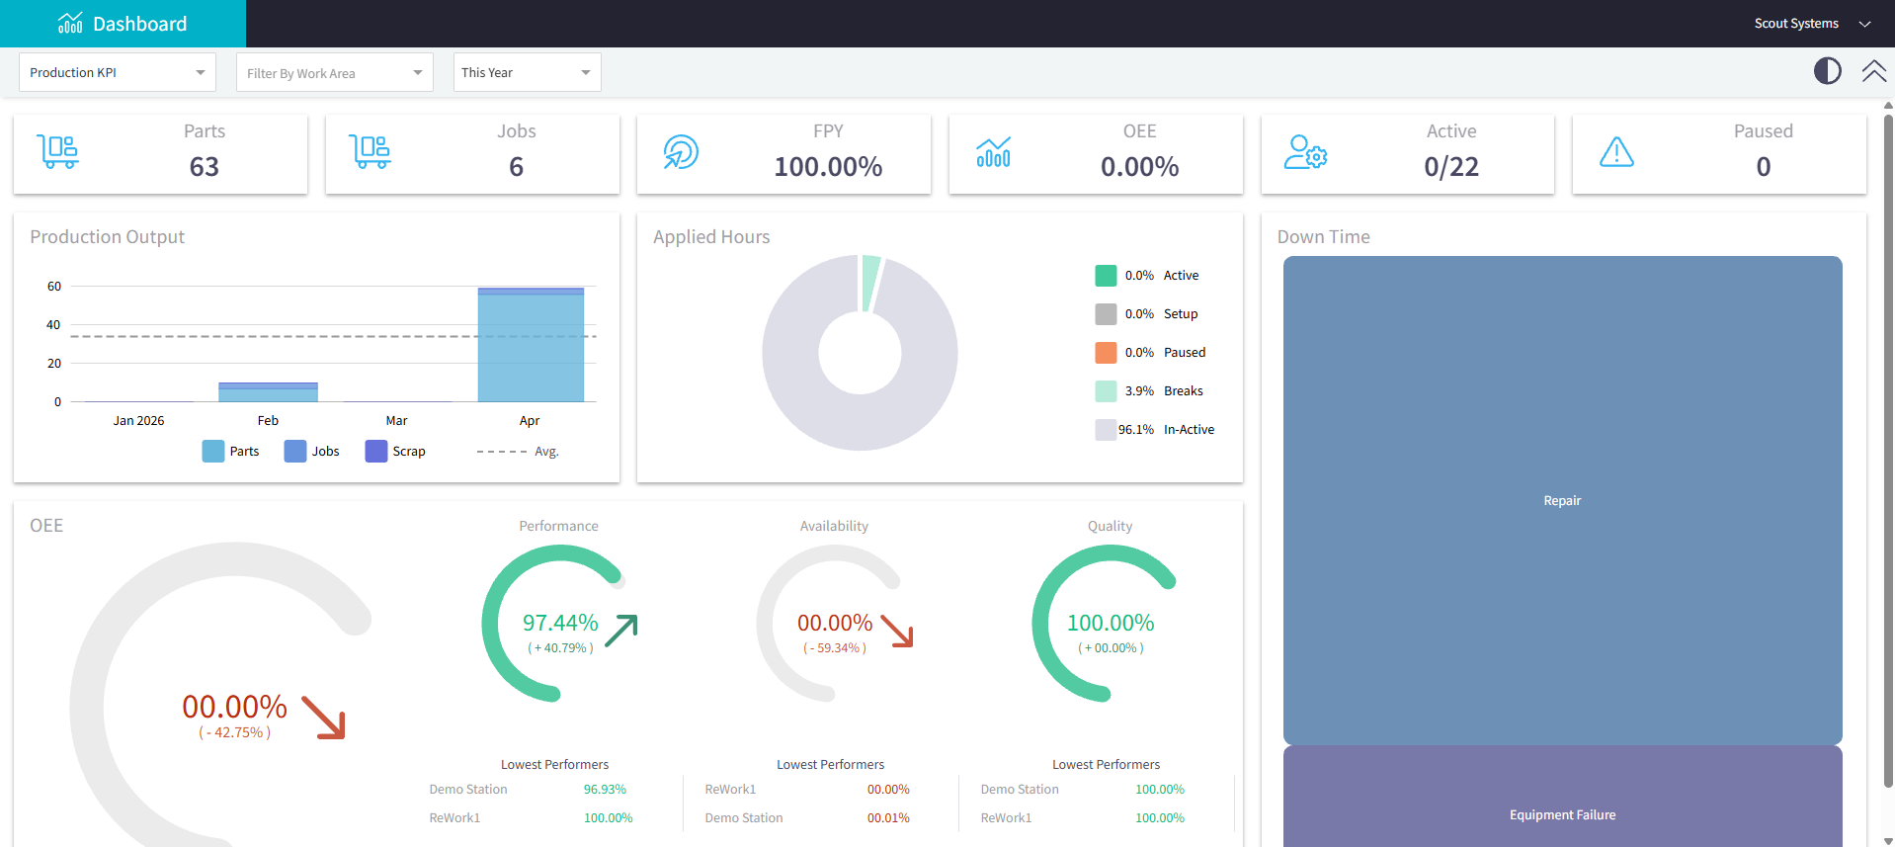Click the red down arrow beside Availability
1895x847 pixels.
click(x=897, y=631)
